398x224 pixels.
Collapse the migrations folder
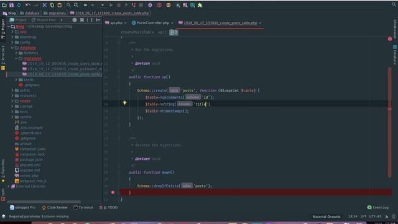tap(16, 58)
